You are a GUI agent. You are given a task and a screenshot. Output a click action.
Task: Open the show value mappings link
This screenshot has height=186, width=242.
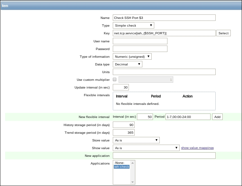(x=197, y=148)
